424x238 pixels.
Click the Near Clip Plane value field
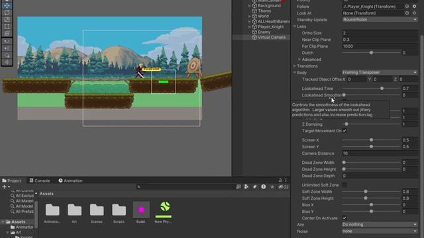click(380, 40)
